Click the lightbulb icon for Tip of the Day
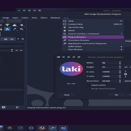The width and height of the screenshot is (131, 131). (x=65, y=28)
